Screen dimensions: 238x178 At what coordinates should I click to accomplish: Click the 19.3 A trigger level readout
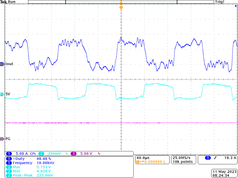click(x=230, y=158)
